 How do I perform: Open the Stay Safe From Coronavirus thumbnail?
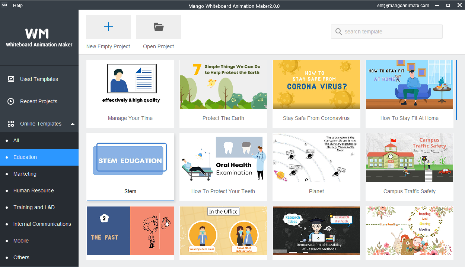[x=316, y=84]
